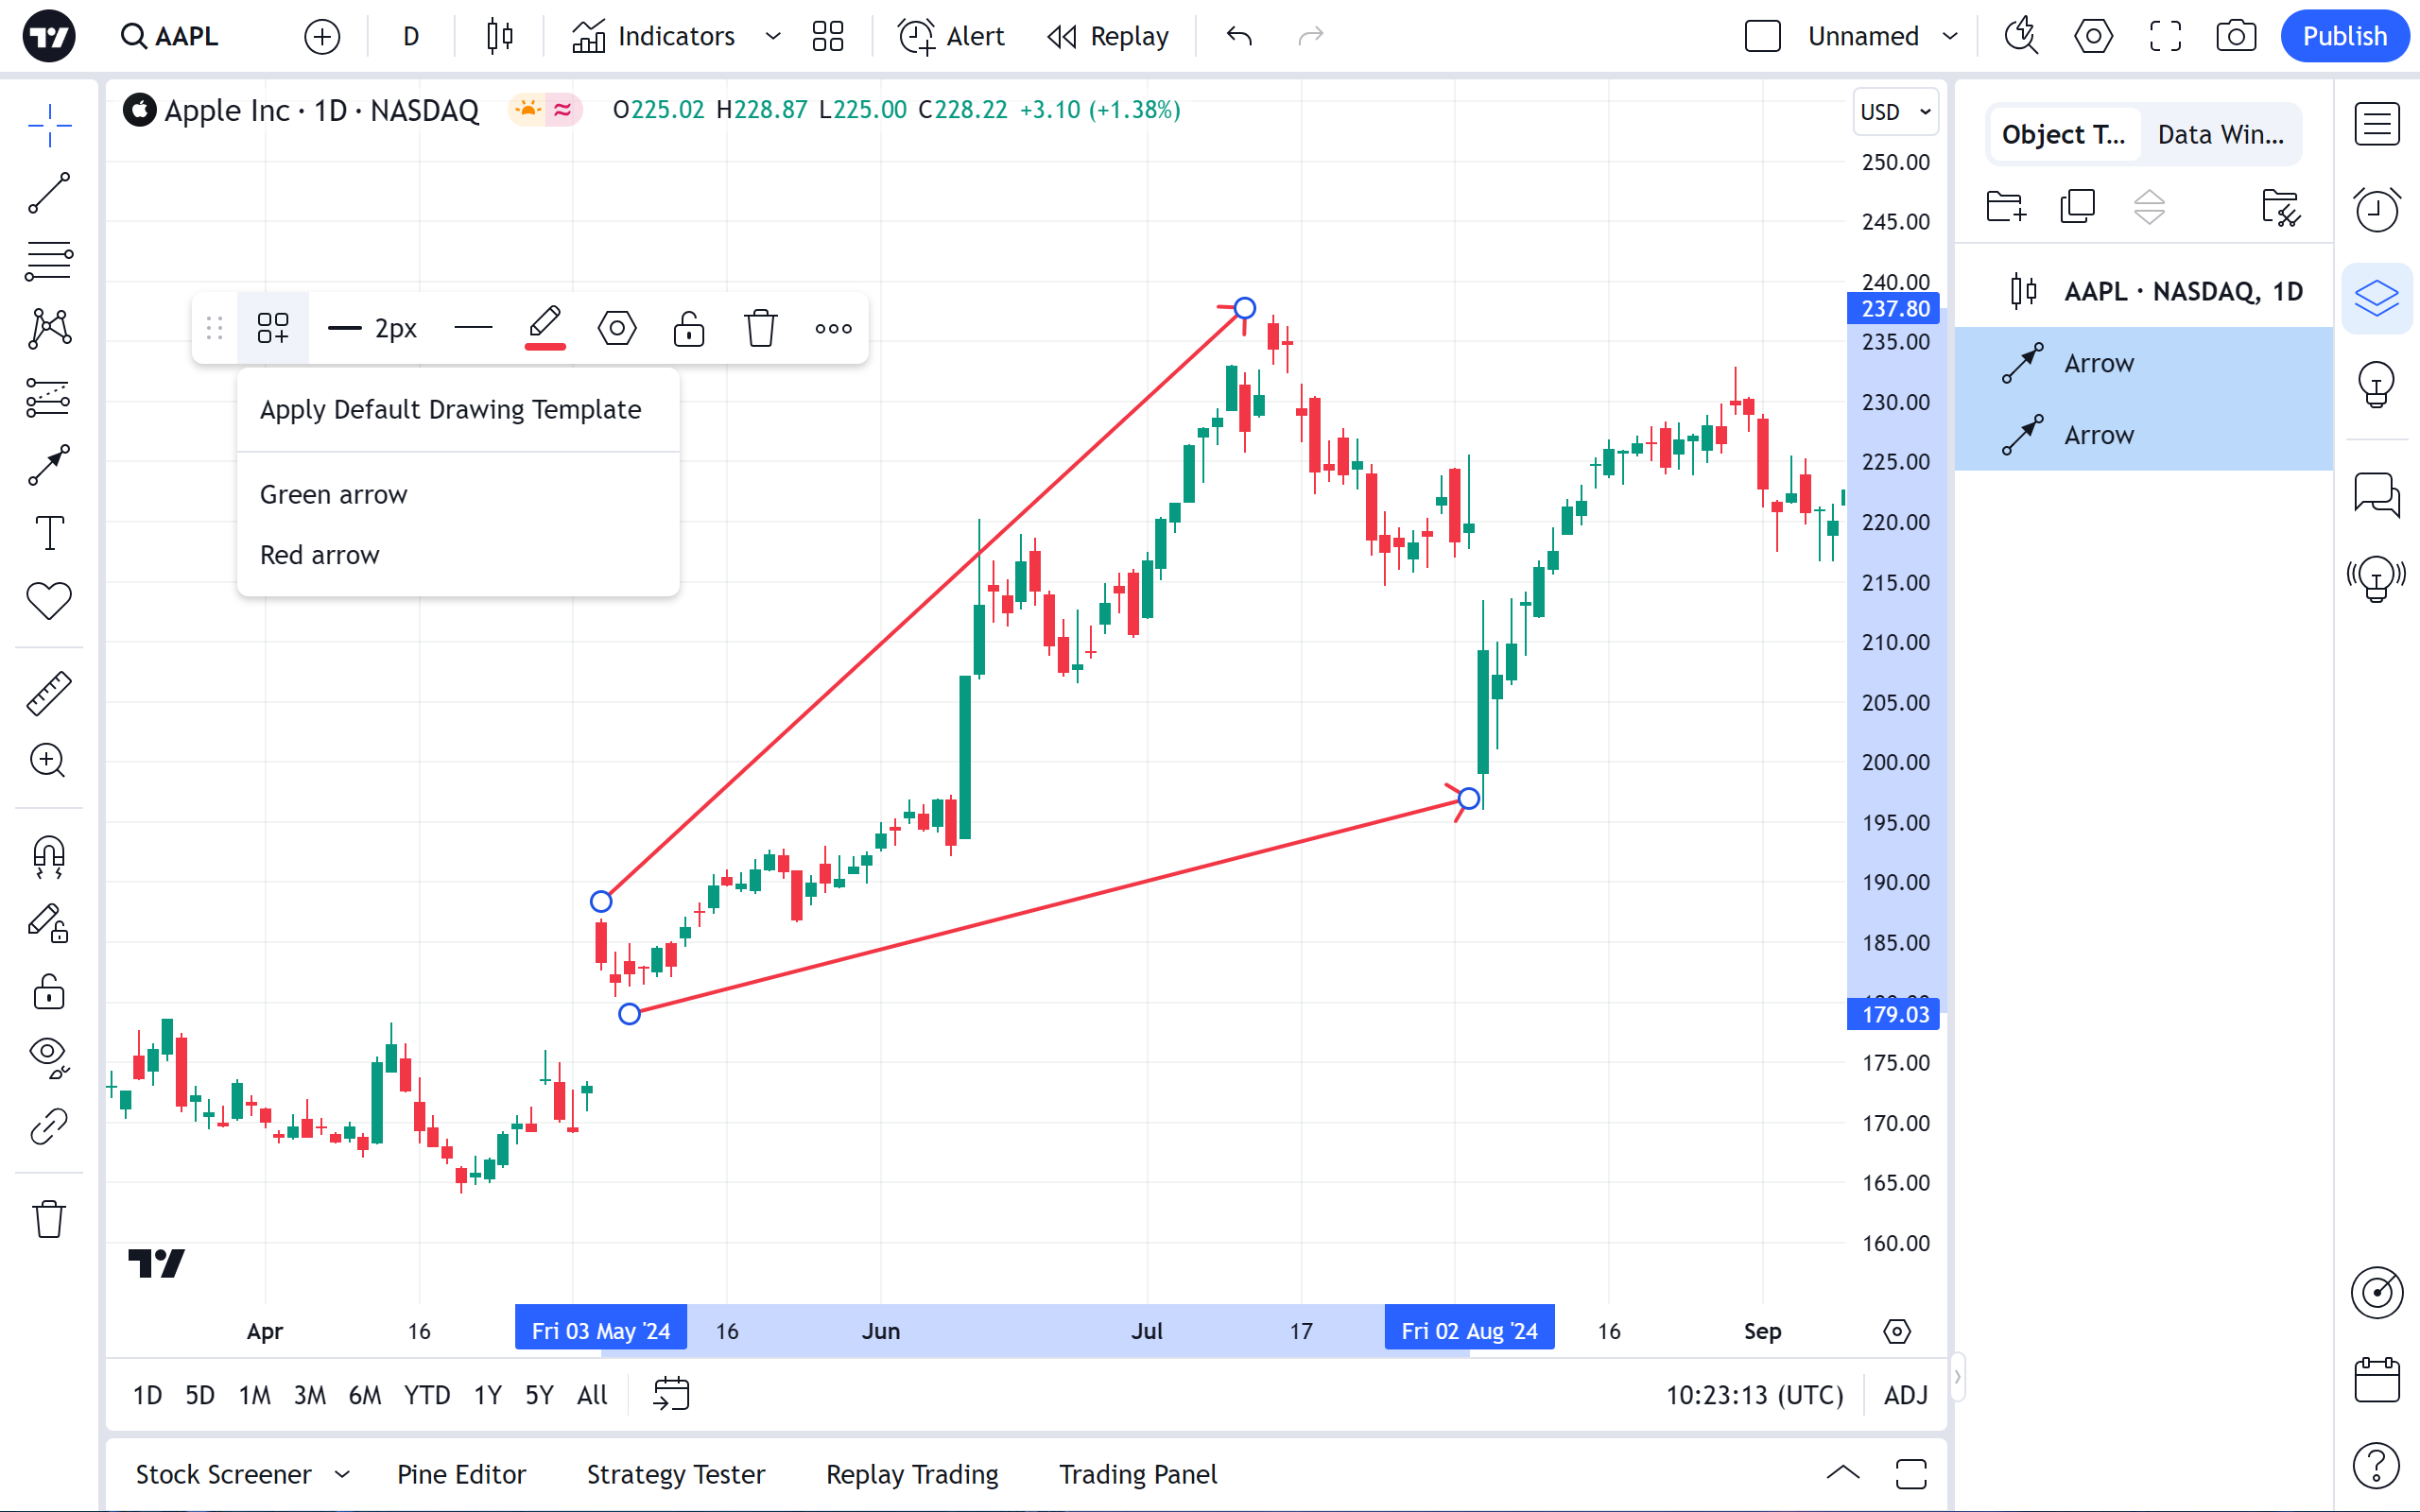This screenshot has height=1512, width=2420.
Task: Delete the selected drawing via toolbar trash
Action: tap(760, 328)
